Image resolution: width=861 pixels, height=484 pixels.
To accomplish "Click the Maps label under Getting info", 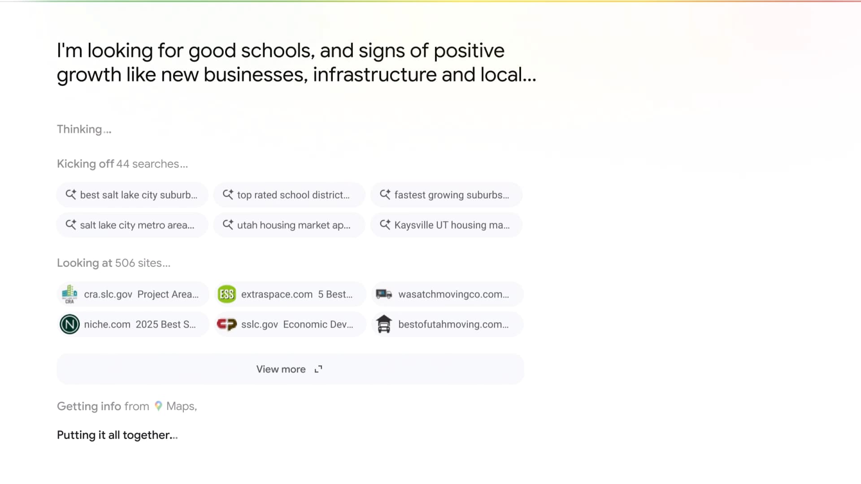I will pyautogui.click(x=181, y=406).
